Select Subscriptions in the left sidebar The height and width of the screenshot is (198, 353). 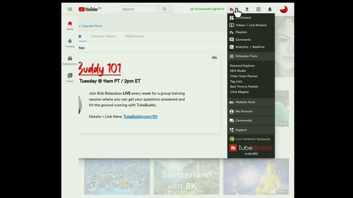point(70,61)
